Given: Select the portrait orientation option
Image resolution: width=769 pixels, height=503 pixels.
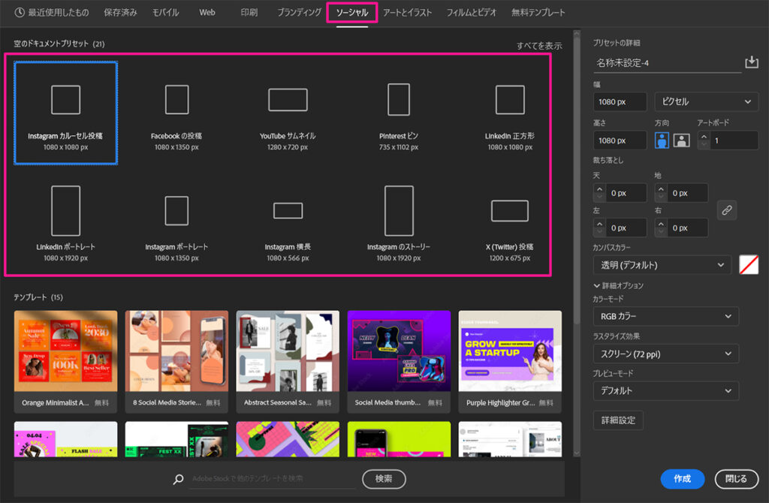Looking at the screenshot, I should point(661,140).
